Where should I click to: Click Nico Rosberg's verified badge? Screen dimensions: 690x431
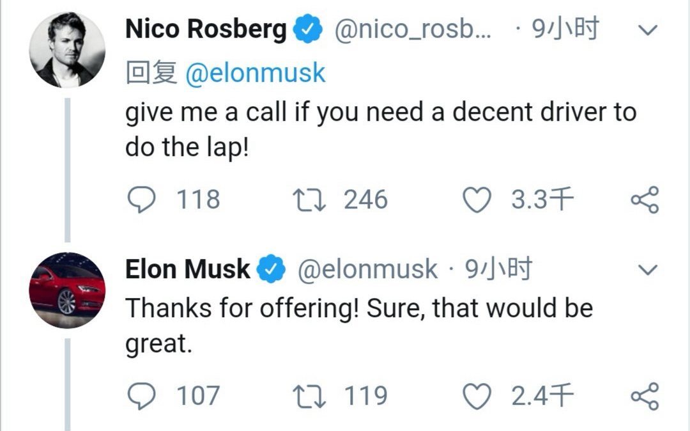point(307,30)
